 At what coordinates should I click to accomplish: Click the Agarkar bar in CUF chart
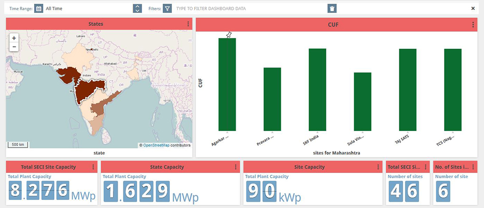pos(227,85)
